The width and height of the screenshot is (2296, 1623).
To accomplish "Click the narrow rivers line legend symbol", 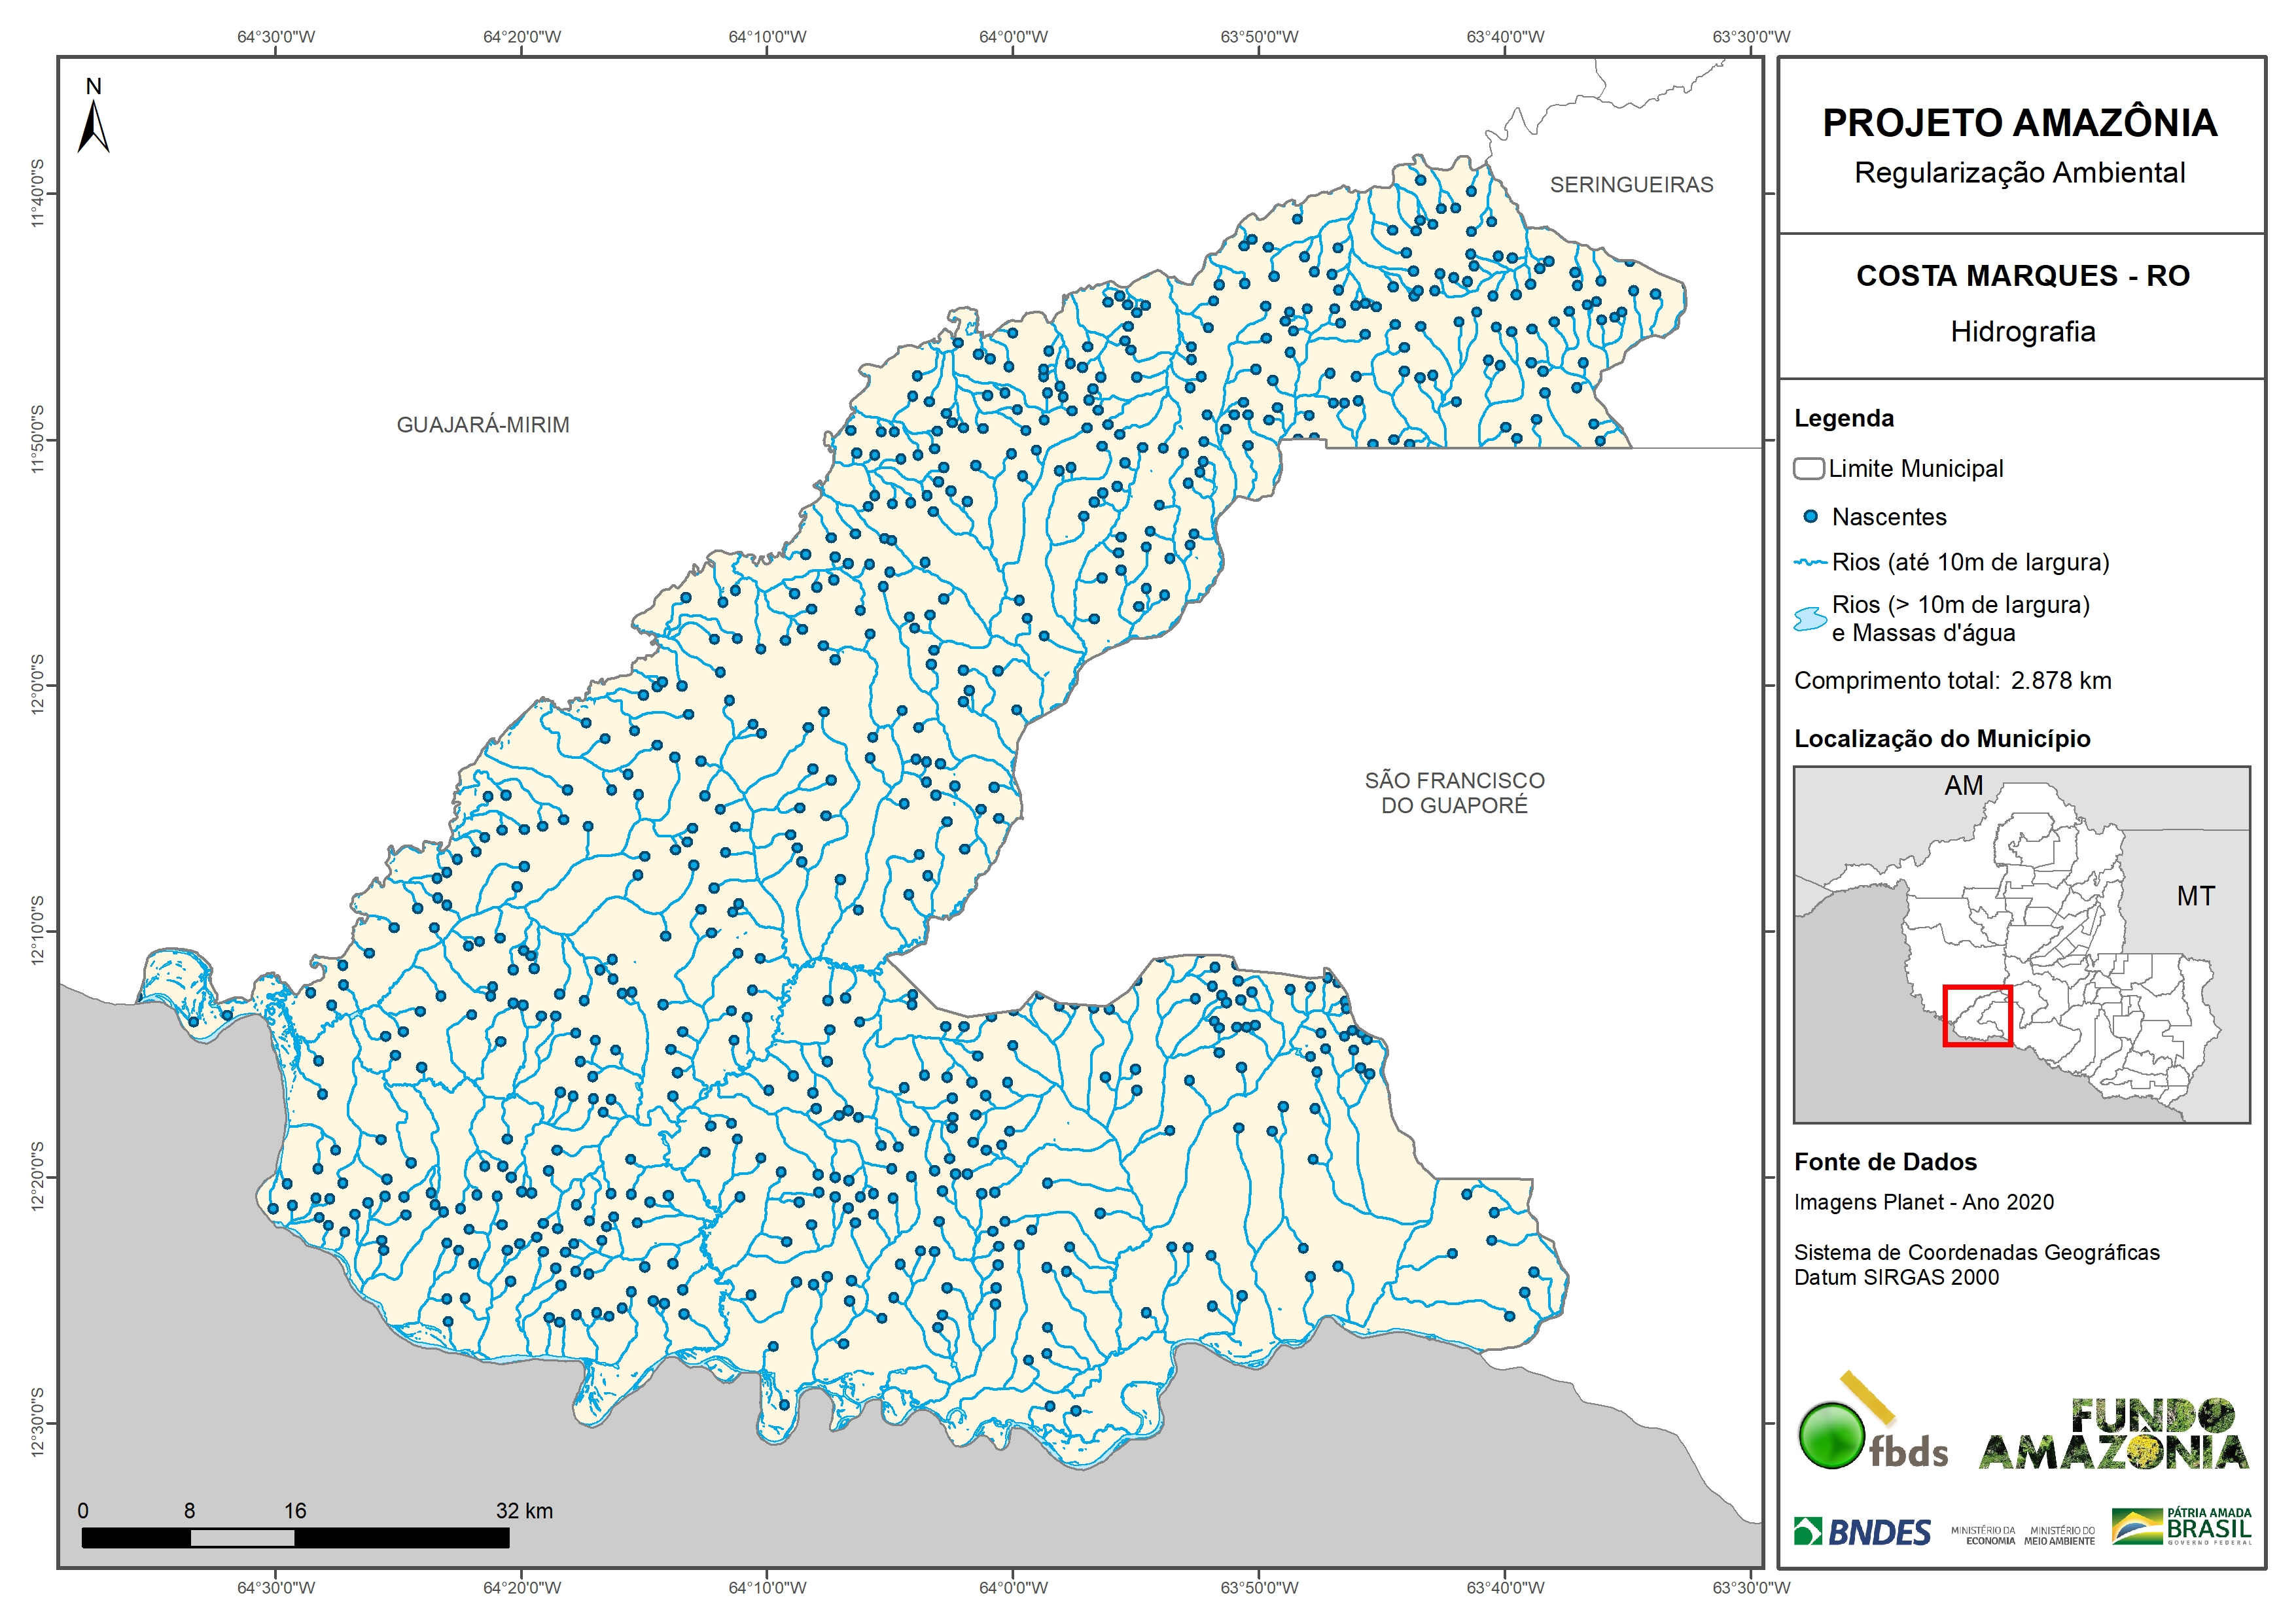I will coord(1810,563).
